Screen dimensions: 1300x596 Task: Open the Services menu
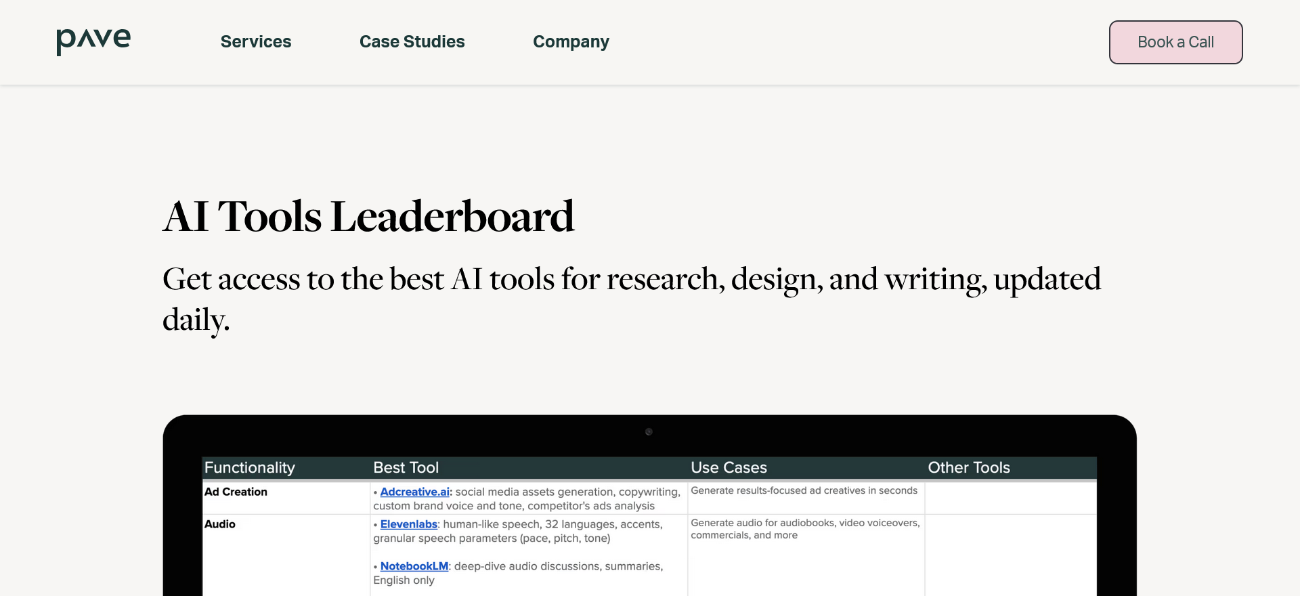(x=256, y=42)
